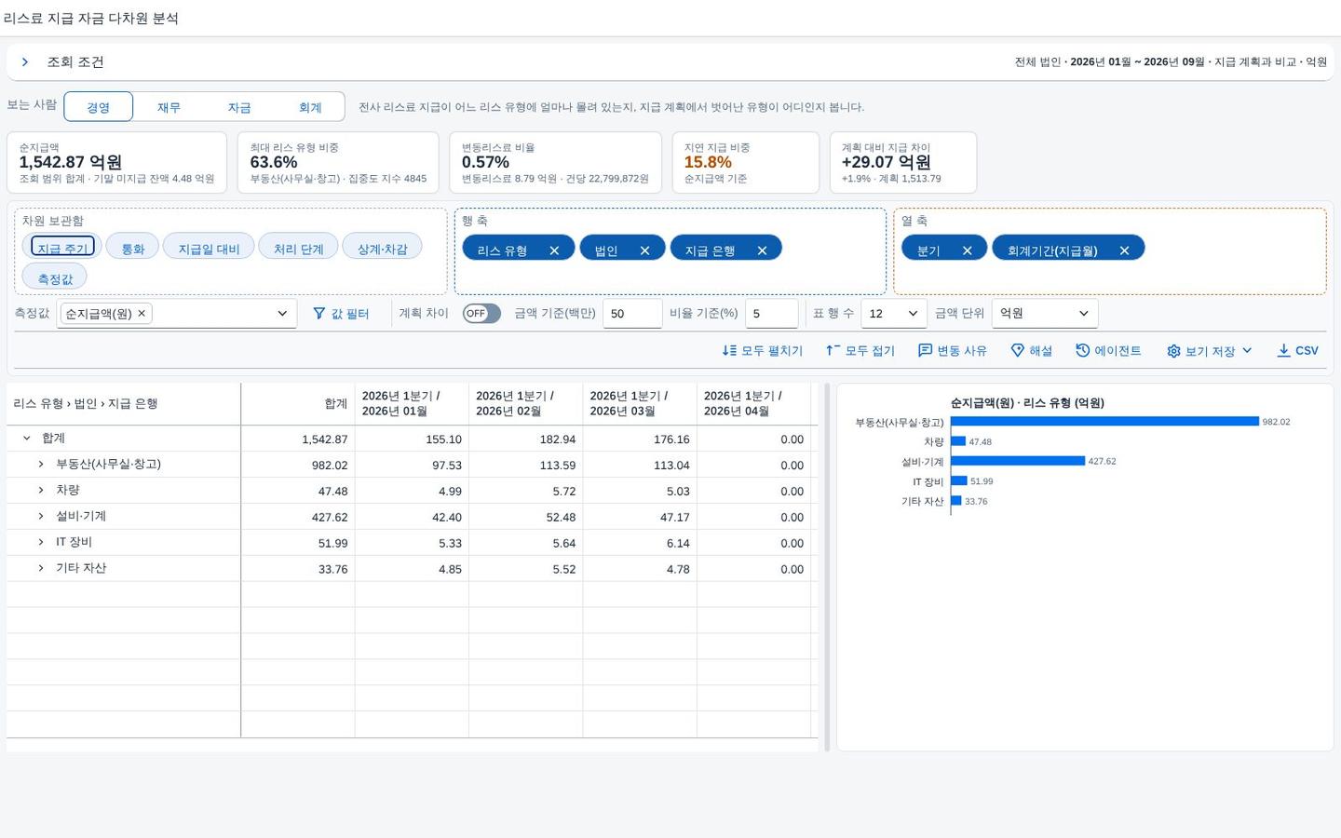This screenshot has height=838, width=1341.
Task: Click the 2026년 1분기 / 2026년 02월 column header
Action: point(525,404)
